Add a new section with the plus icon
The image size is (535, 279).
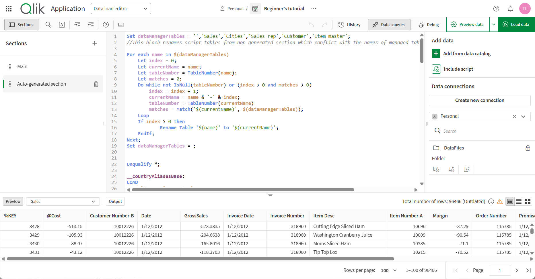95,43
